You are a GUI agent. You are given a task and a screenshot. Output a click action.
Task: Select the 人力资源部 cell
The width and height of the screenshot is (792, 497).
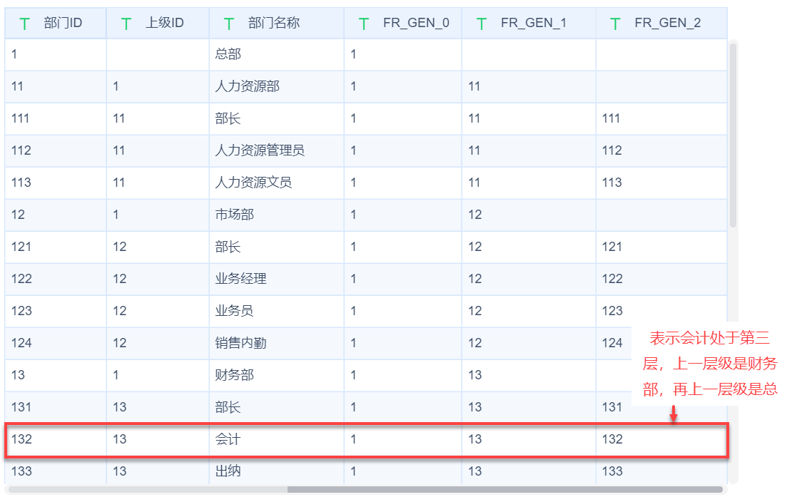(x=247, y=86)
